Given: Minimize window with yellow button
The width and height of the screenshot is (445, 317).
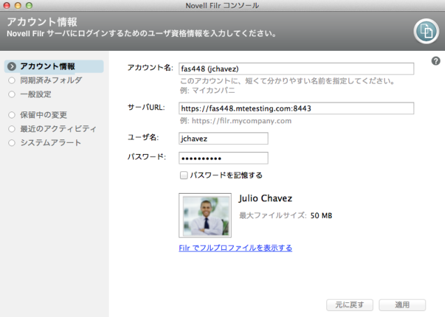Looking at the screenshot, I should click(x=18, y=6).
